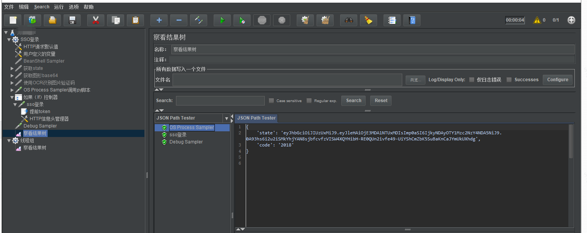This screenshot has height=233, width=587.
Task: Open the JSON Path Tester dropdown
Action: tap(227, 118)
